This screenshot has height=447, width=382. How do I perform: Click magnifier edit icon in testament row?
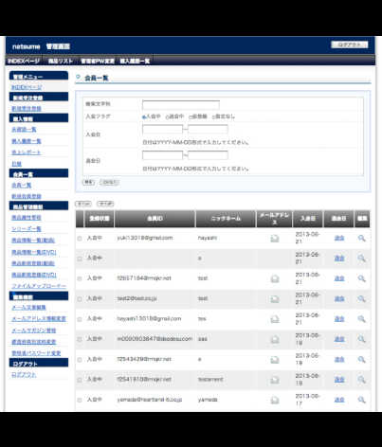(x=361, y=380)
